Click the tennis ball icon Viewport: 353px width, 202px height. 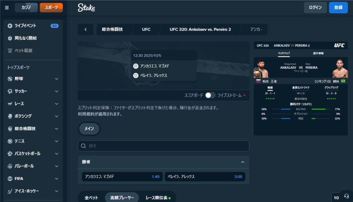tap(10, 141)
